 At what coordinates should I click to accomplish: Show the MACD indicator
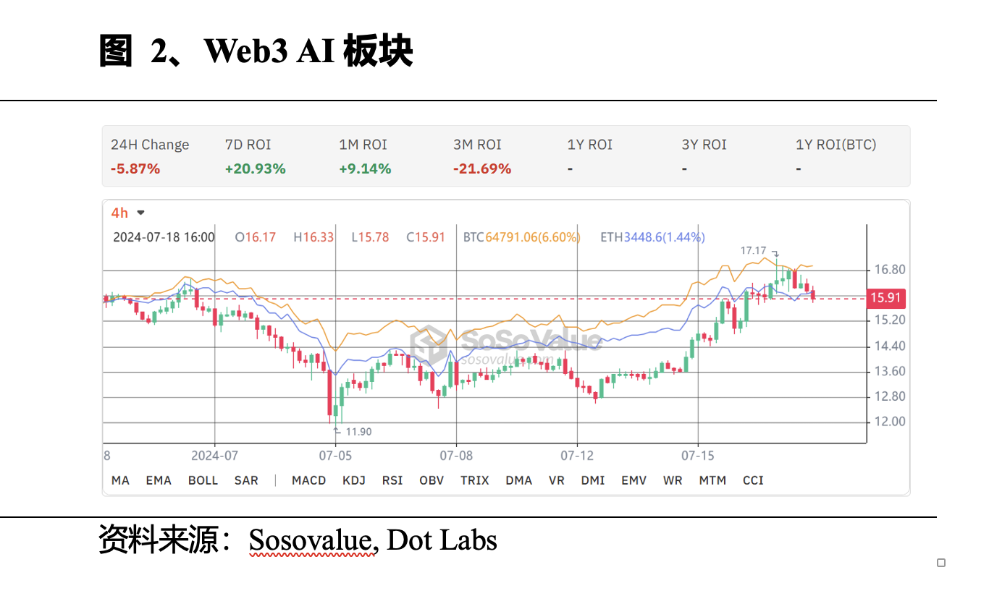coord(309,480)
